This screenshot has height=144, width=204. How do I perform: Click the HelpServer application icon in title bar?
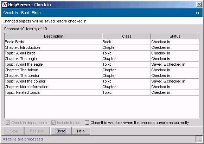pyautogui.click(x=5, y=5)
